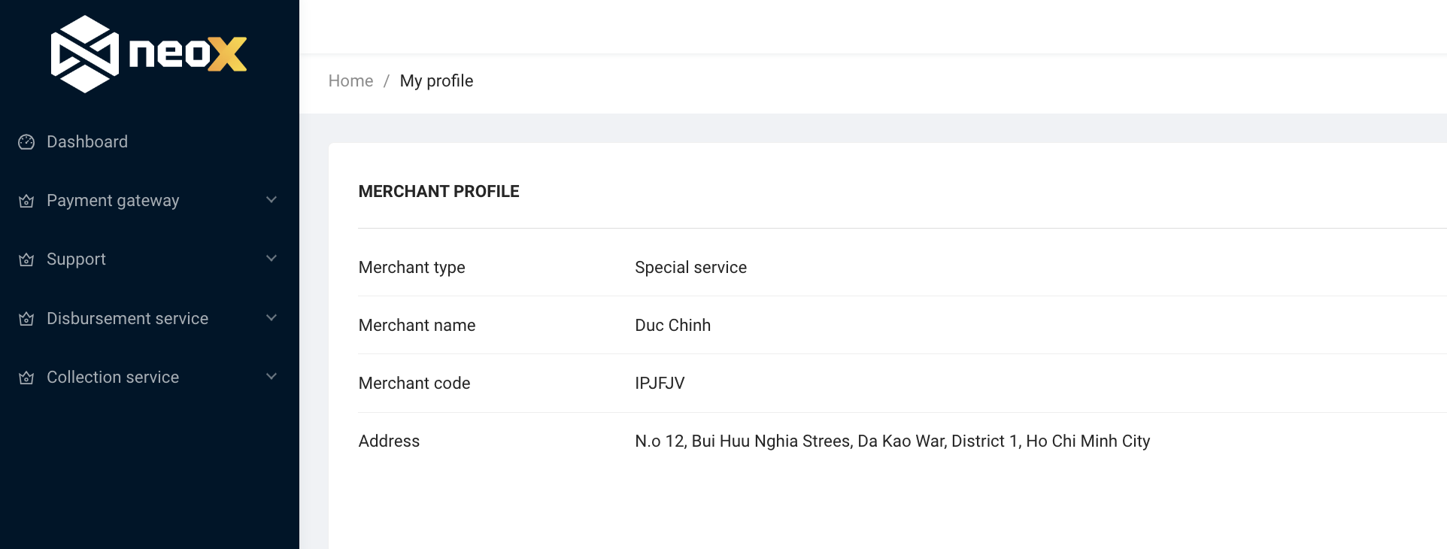Go to the Home breadcrumb link
This screenshot has width=1447, height=549.
pos(350,81)
